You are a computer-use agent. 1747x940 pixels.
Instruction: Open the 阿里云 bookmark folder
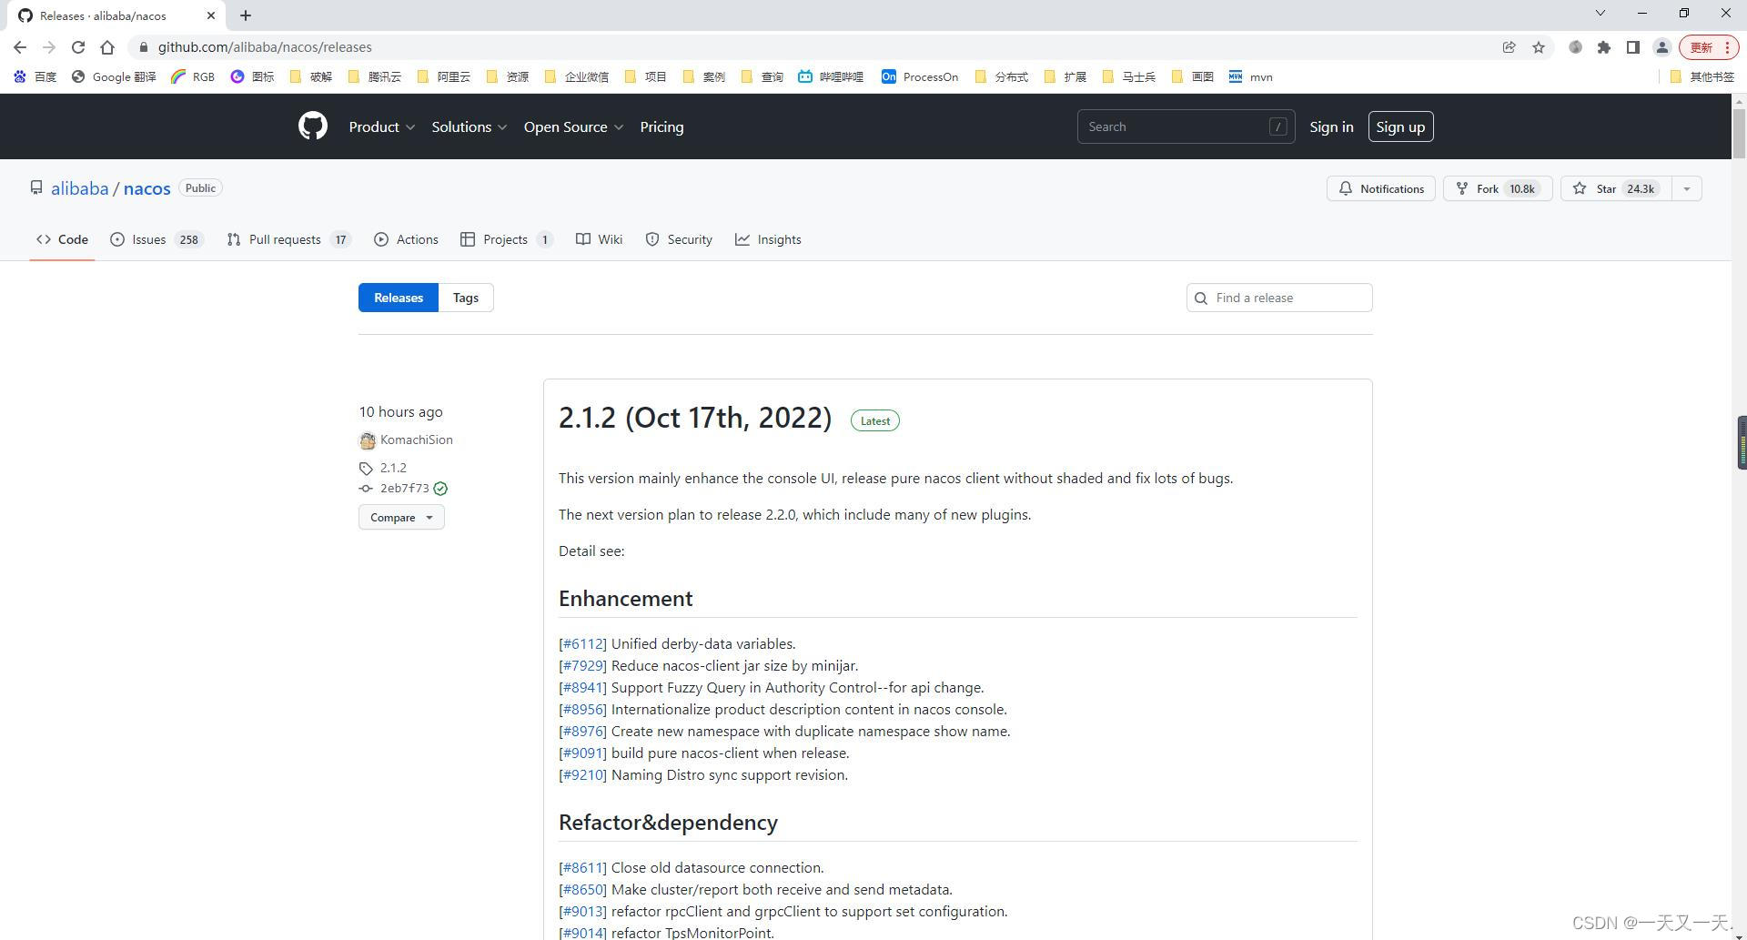pos(444,76)
